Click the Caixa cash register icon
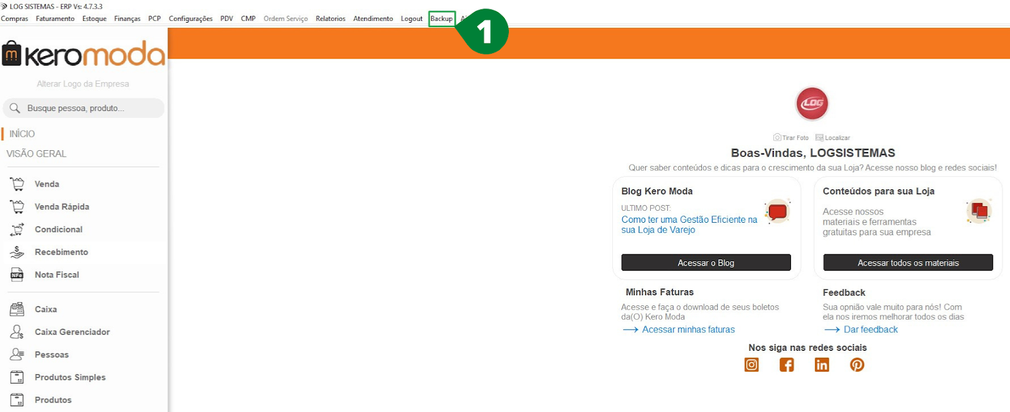Screen dimensions: 1010x412 17,309
